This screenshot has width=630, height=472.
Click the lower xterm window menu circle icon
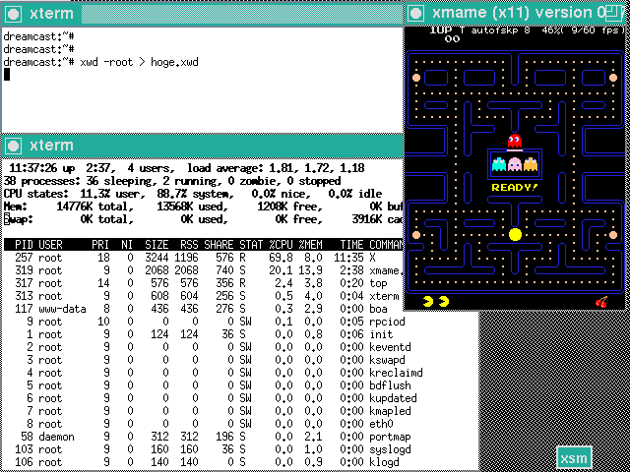tap(13, 146)
